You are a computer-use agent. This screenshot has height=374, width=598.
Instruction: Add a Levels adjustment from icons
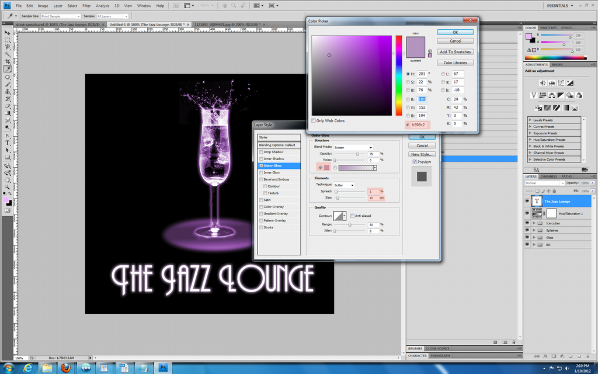point(552,83)
